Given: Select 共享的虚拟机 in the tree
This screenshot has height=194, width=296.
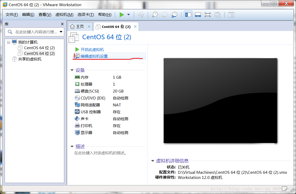Looking at the screenshot, I should pos(30,59).
